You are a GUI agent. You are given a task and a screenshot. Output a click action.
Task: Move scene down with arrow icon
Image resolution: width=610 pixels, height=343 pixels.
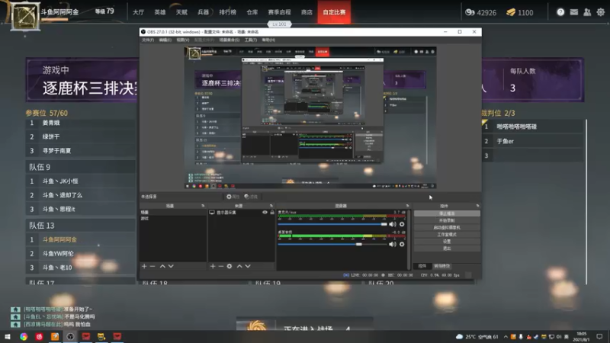(171, 266)
